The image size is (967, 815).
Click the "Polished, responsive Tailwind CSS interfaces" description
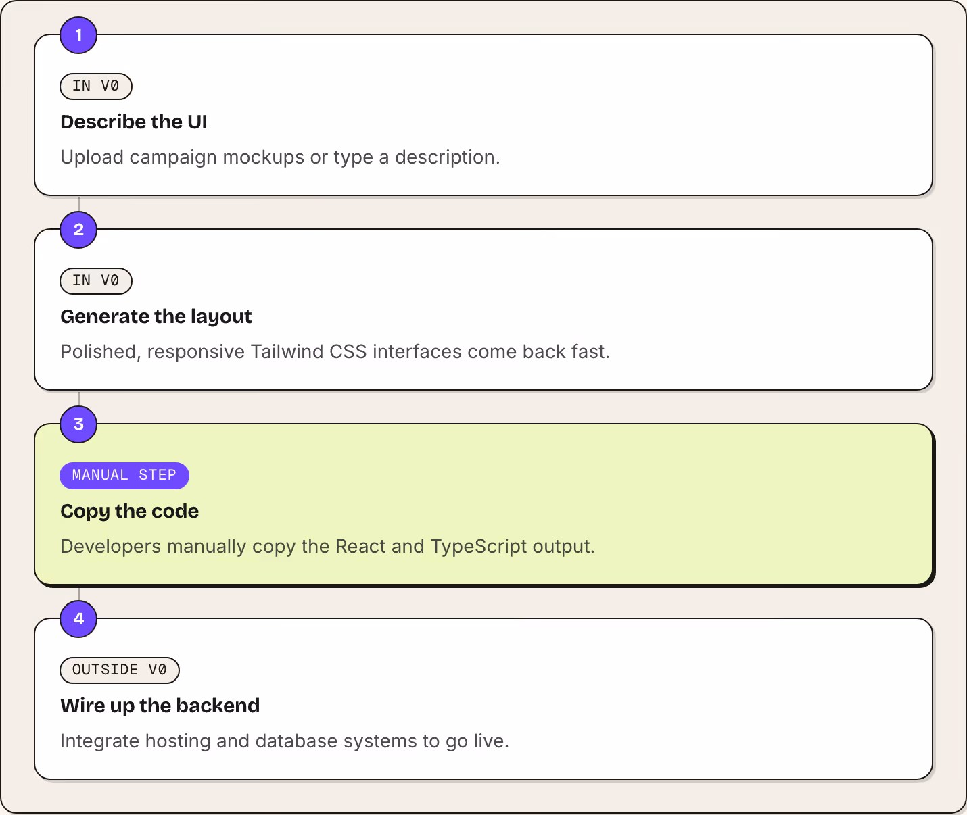(335, 351)
